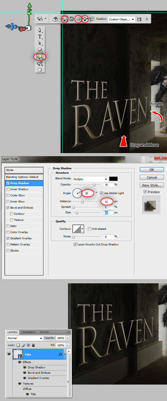This screenshot has height=401, width=167.
Task: Click the 3D object rotate icon in options bar
Action: coord(65,19)
